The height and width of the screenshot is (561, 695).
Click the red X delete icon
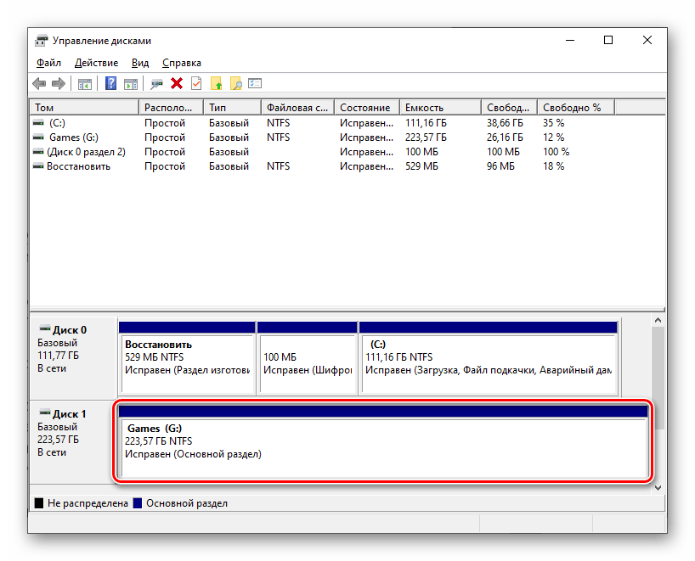point(177,83)
